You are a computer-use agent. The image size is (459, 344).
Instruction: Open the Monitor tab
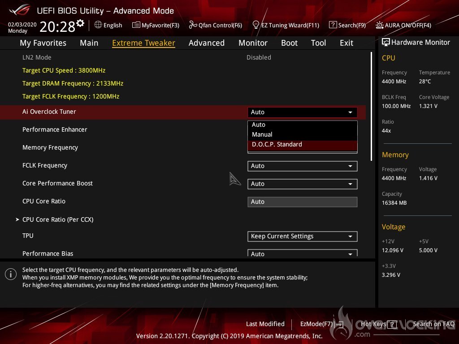(253, 43)
